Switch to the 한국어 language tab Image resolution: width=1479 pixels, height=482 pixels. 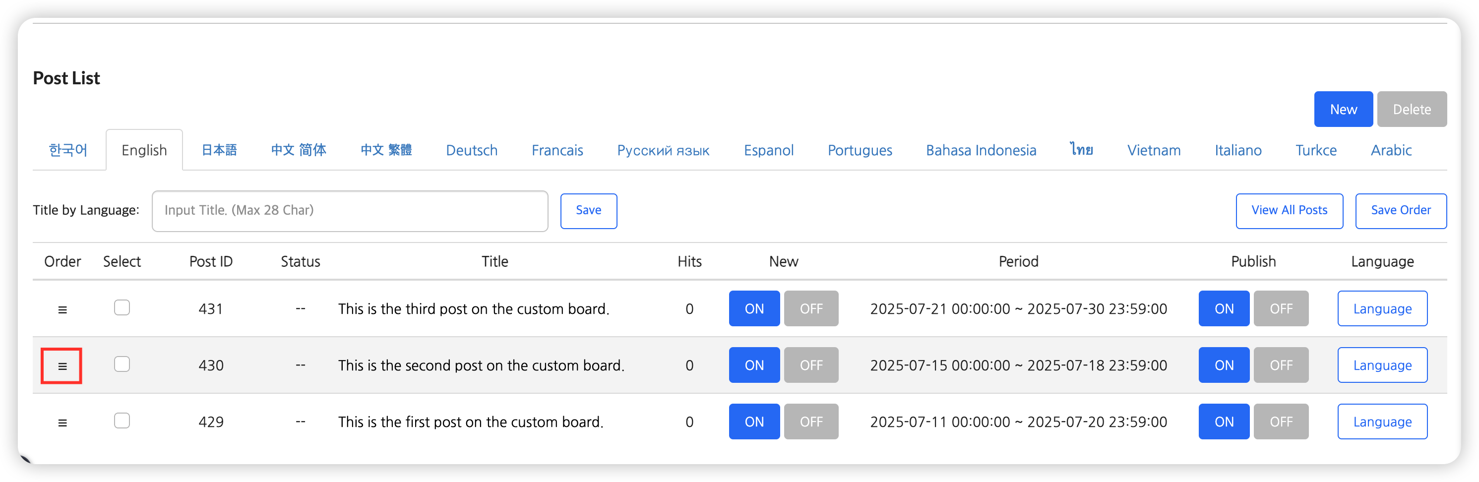coord(68,150)
